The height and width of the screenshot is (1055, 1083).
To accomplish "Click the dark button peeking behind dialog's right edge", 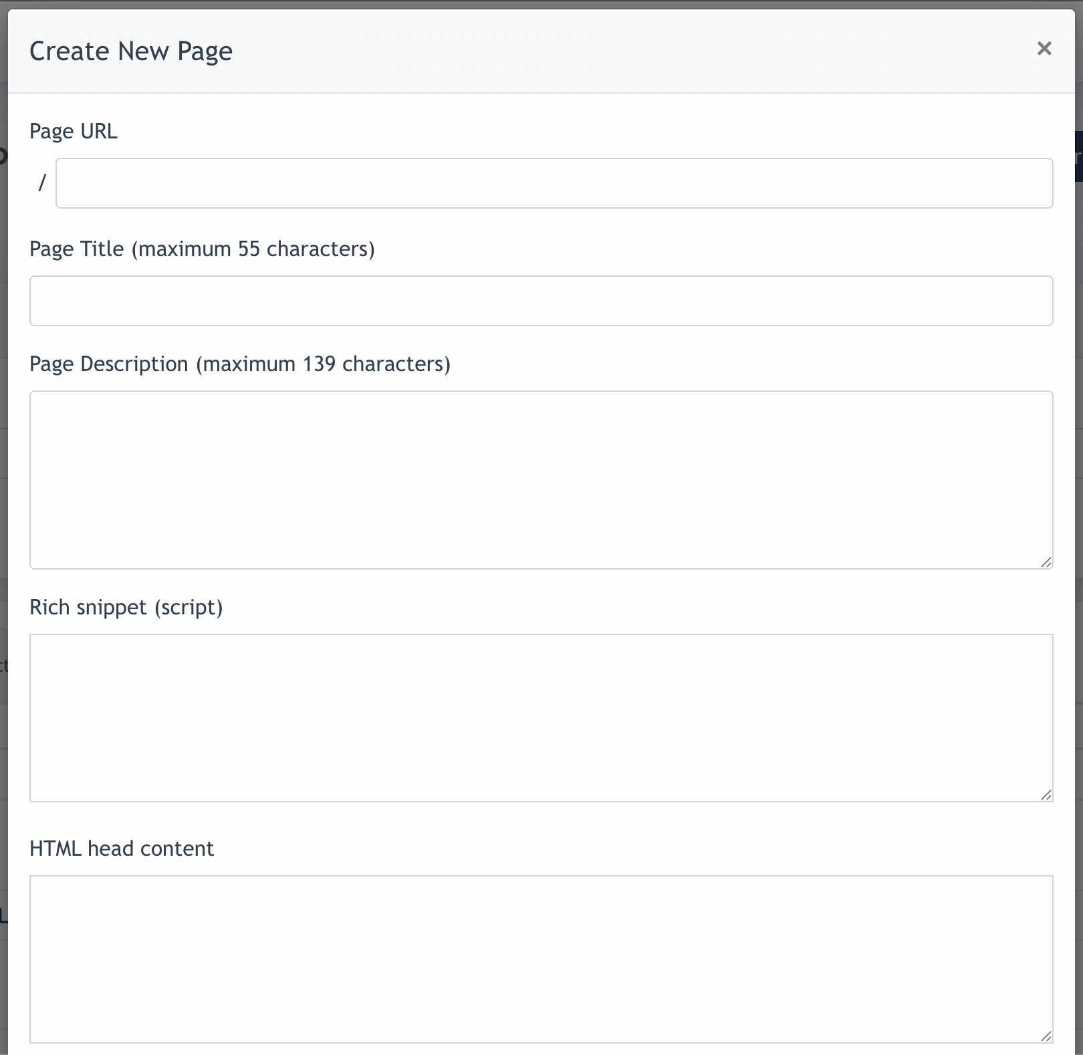I will coord(1078,157).
